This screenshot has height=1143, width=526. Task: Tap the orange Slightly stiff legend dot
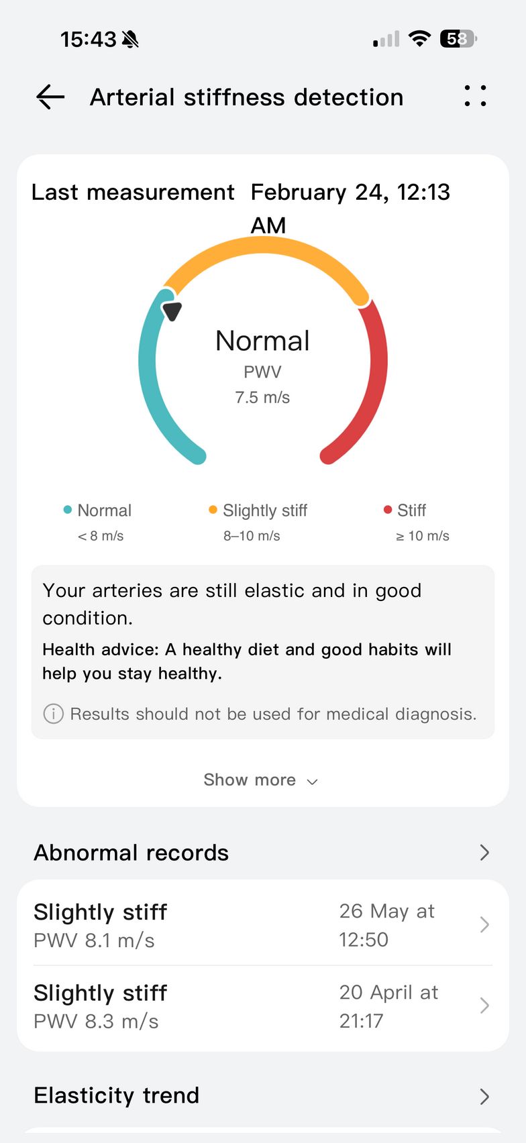coord(213,510)
